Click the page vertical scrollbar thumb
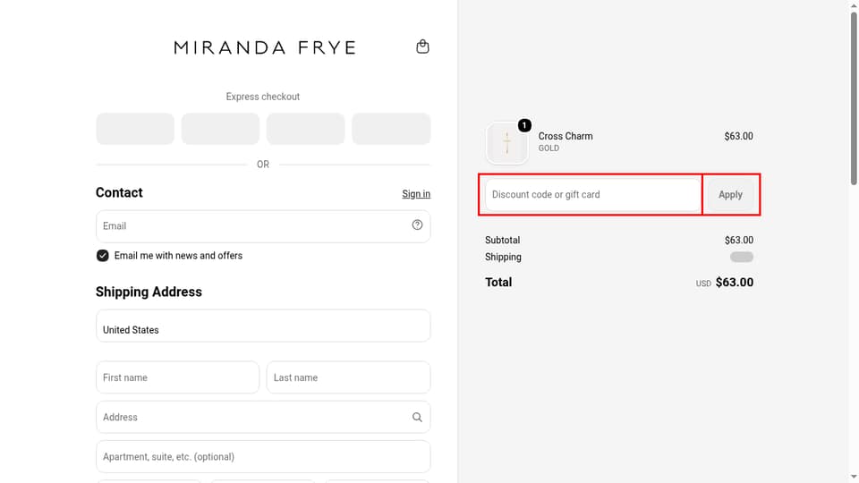This screenshot has width=859, height=483. tap(854, 98)
